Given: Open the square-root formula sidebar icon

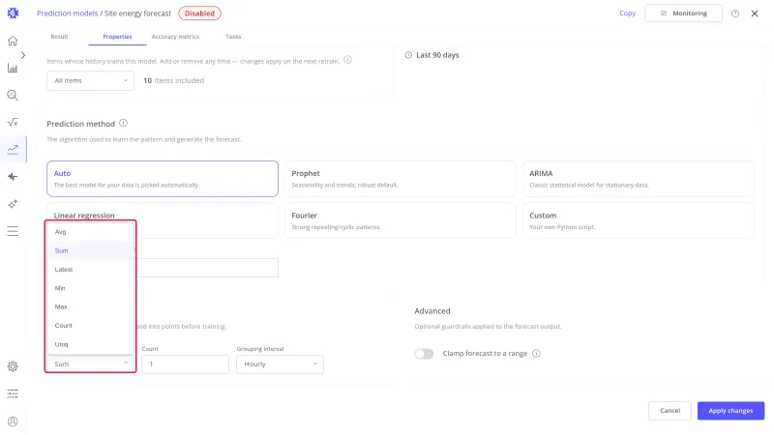Looking at the screenshot, I should [x=13, y=123].
